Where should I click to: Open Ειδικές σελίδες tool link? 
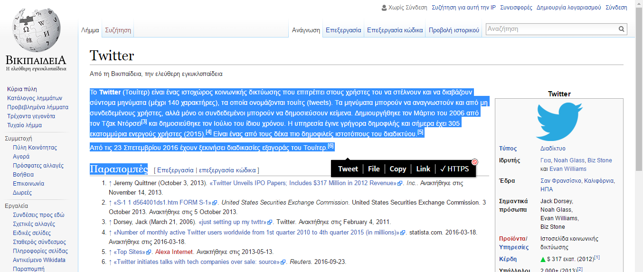pos(32,233)
